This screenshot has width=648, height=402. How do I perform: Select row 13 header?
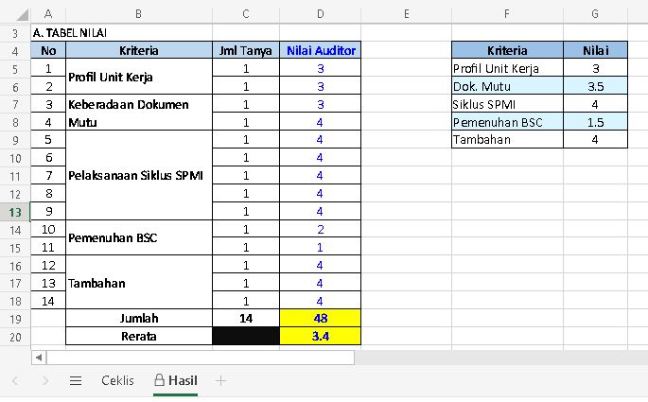[15, 212]
